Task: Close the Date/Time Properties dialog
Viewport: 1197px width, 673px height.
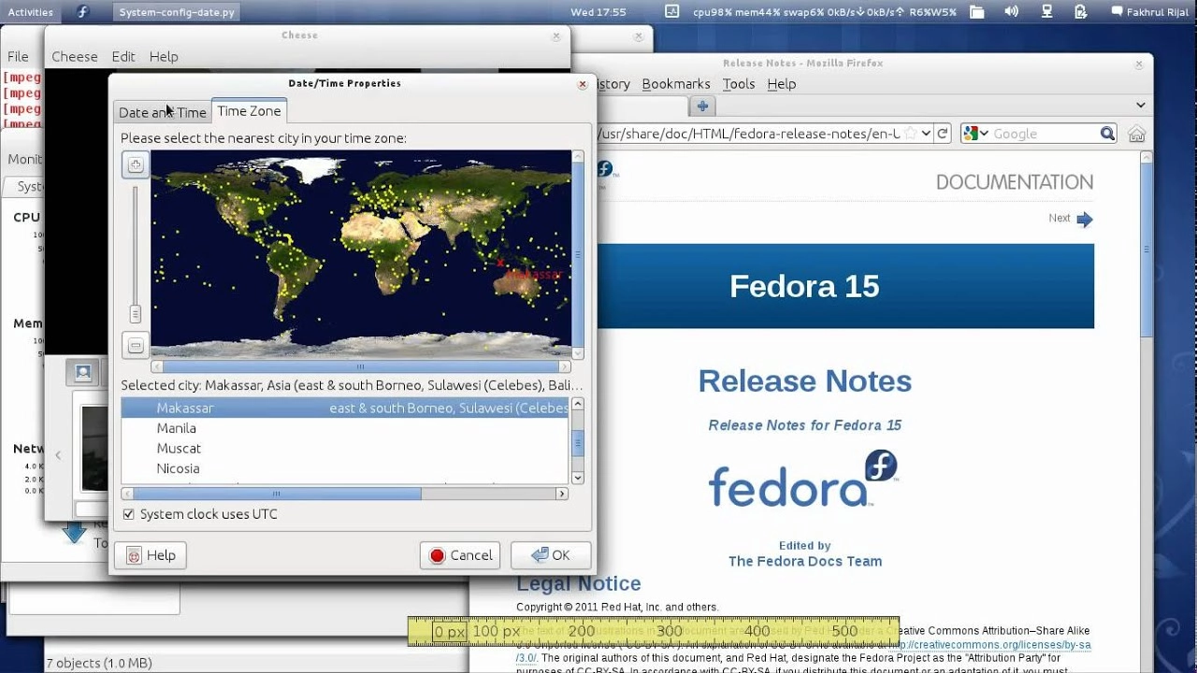Action: click(582, 83)
